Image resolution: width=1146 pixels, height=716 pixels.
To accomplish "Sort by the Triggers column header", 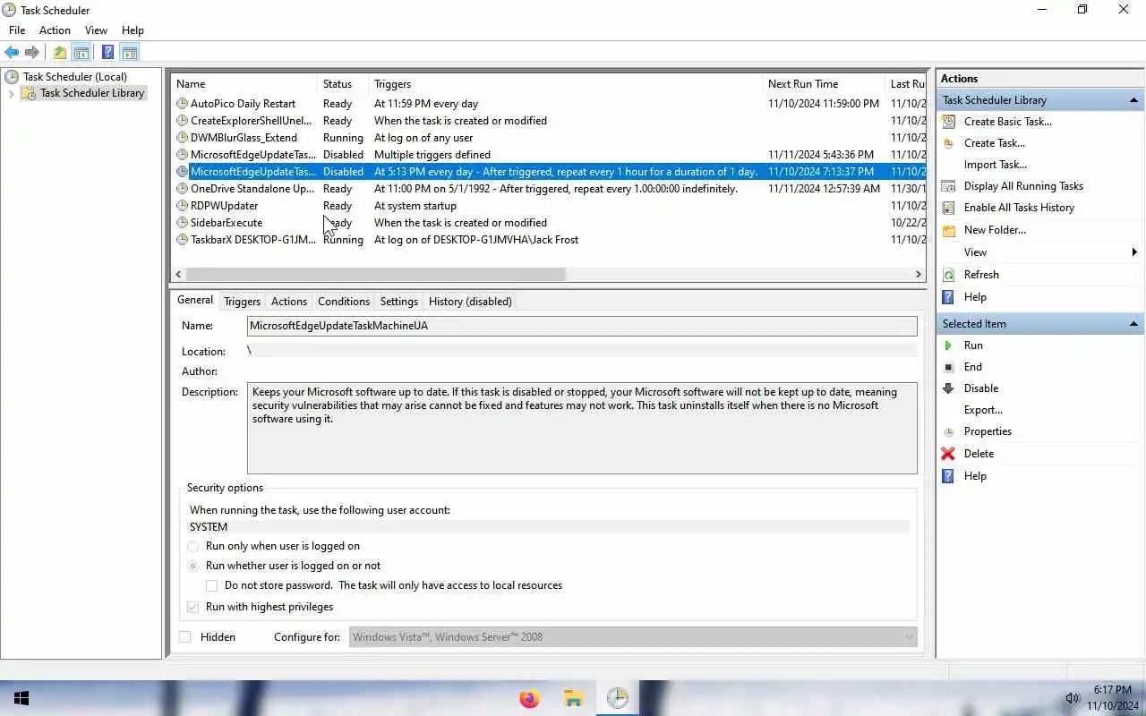I will (565, 84).
